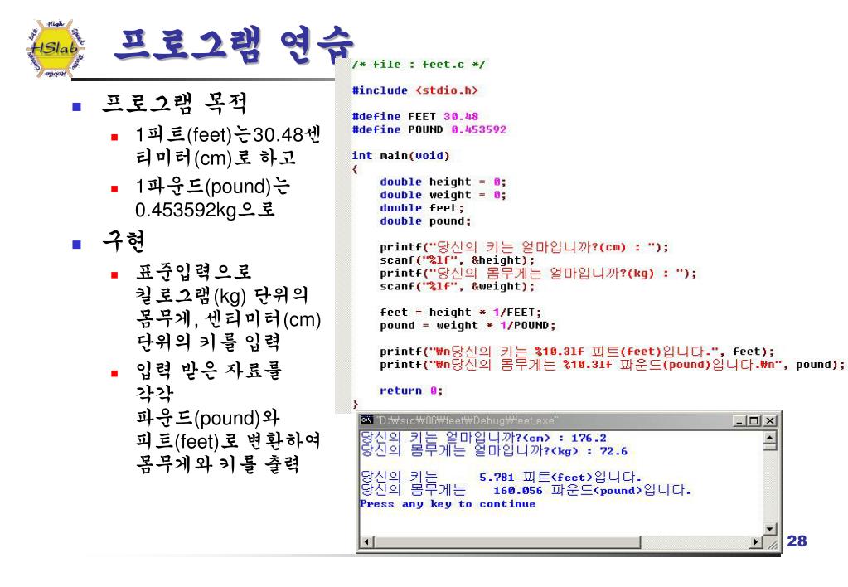Click the bullet beginning 입력 받은 자료를
The width and height of the screenshot is (848, 587).
[x=228, y=417]
